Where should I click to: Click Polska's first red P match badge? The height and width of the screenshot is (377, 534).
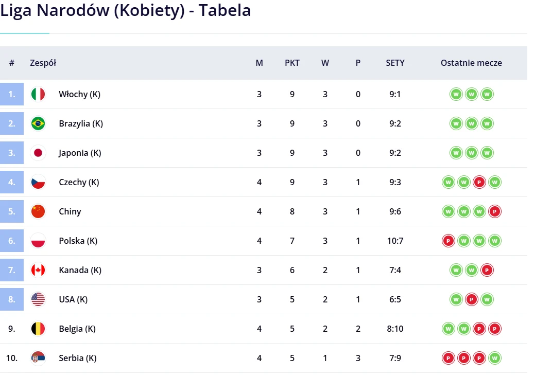449,241
